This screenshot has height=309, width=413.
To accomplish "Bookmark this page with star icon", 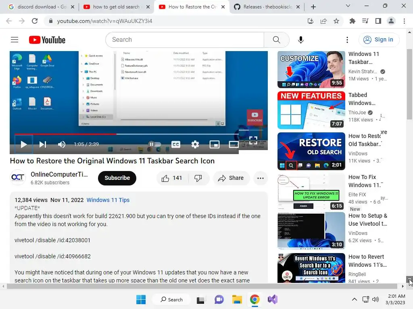I will [336, 21].
